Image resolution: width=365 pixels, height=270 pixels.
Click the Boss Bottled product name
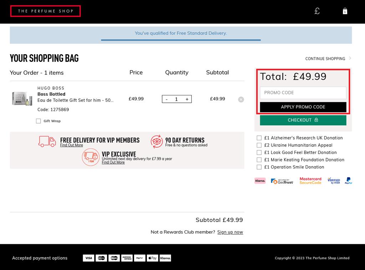[x=51, y=94]
